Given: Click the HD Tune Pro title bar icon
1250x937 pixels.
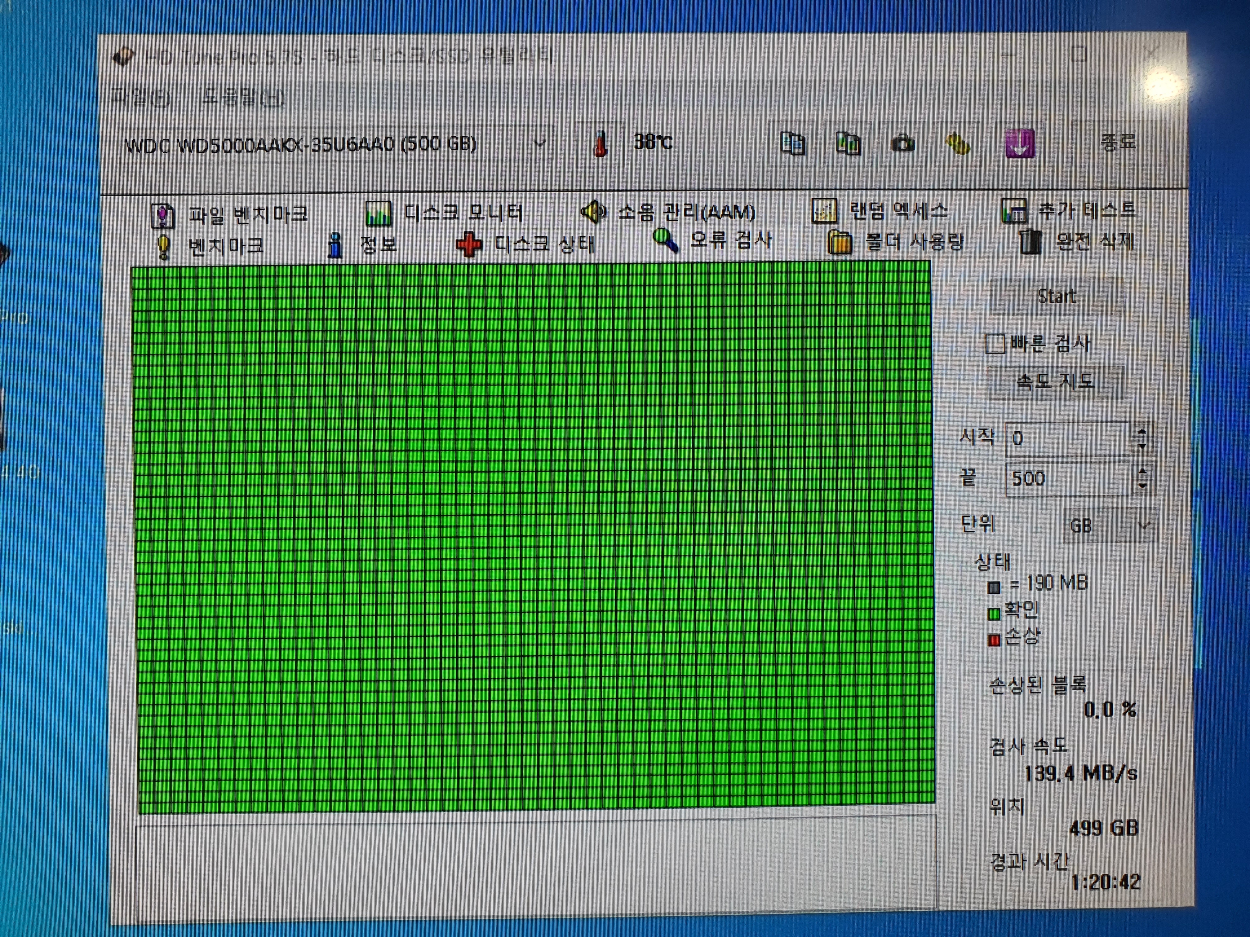Looking at the screenshot, I should (x=123, y=56).
